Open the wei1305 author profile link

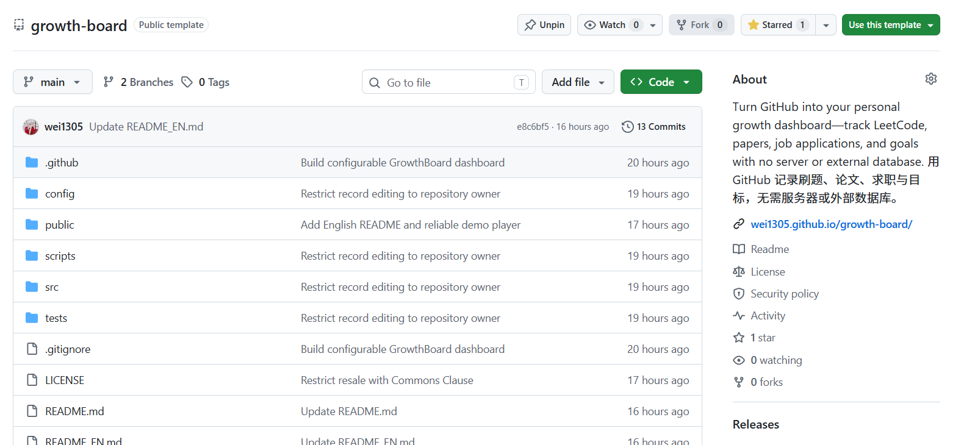tap(63, 127)
